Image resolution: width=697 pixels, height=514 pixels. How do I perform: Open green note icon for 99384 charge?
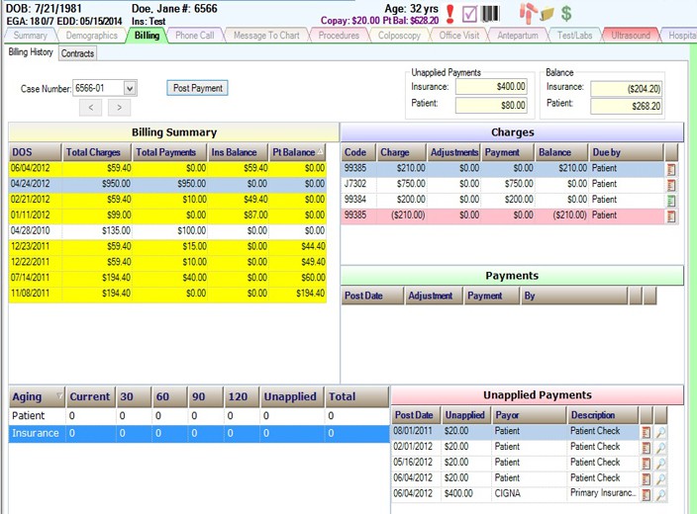(671, 201)
